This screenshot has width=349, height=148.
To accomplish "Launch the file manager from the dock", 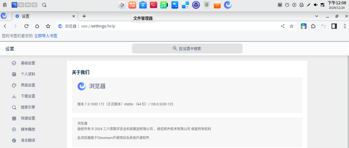I will click(x=143, y=5).
